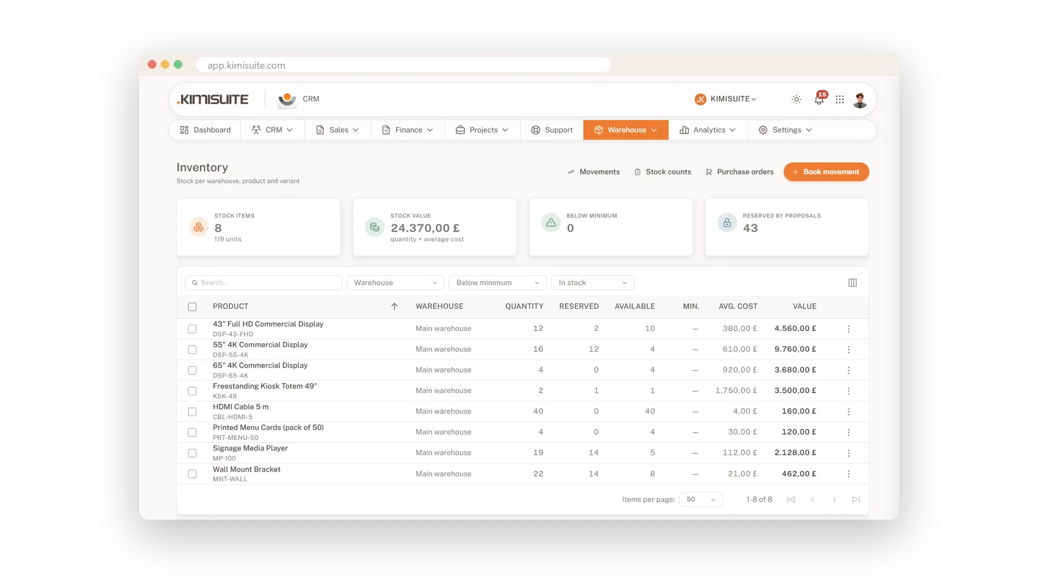Open the Movements link
This screenshot has width=1039, height=584.
594,172
